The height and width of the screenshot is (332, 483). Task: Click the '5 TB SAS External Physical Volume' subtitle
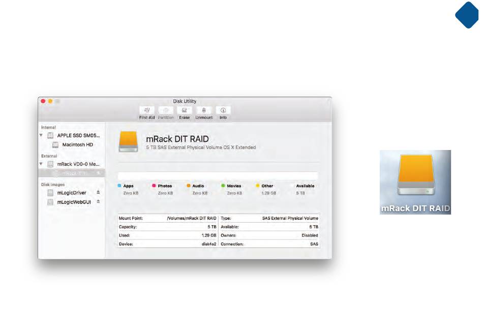click(x=201, y=147)
